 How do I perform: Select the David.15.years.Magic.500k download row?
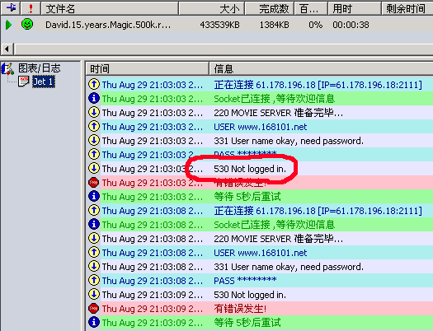[216, 25]
